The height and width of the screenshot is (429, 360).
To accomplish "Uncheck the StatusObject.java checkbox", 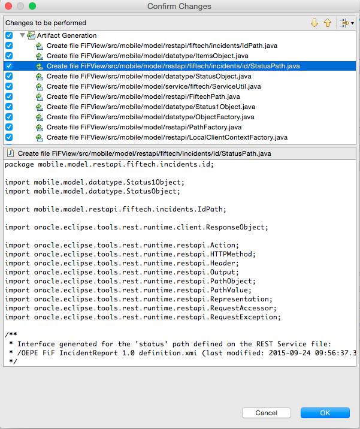I will (x=9, y=76).
